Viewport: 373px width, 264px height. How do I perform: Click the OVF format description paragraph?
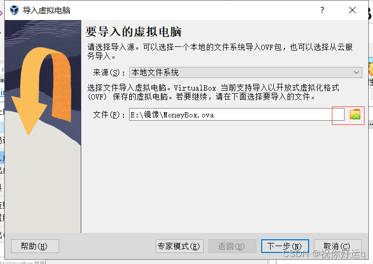coord(213,92)
